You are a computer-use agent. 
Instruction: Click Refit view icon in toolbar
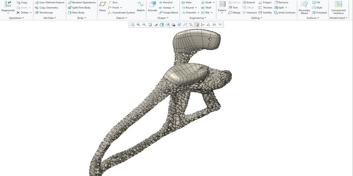point(133,25)
